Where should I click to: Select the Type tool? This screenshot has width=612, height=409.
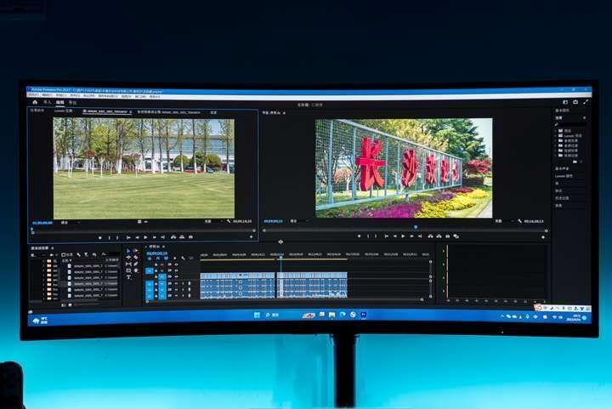coord(128,277)
